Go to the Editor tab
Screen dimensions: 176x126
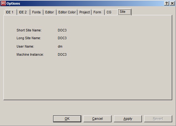tap(50, 12)
